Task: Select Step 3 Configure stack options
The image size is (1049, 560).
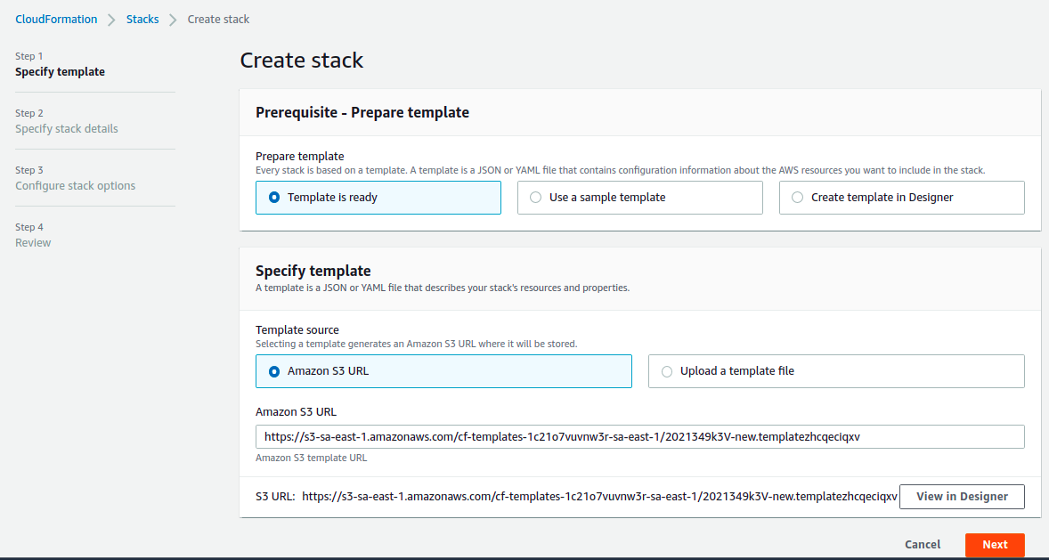Action: [75, 178]
